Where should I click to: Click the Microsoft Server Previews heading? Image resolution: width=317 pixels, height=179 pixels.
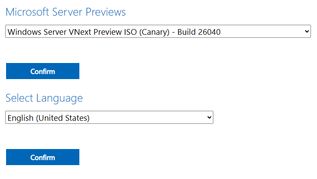click(x=65, y=12)
